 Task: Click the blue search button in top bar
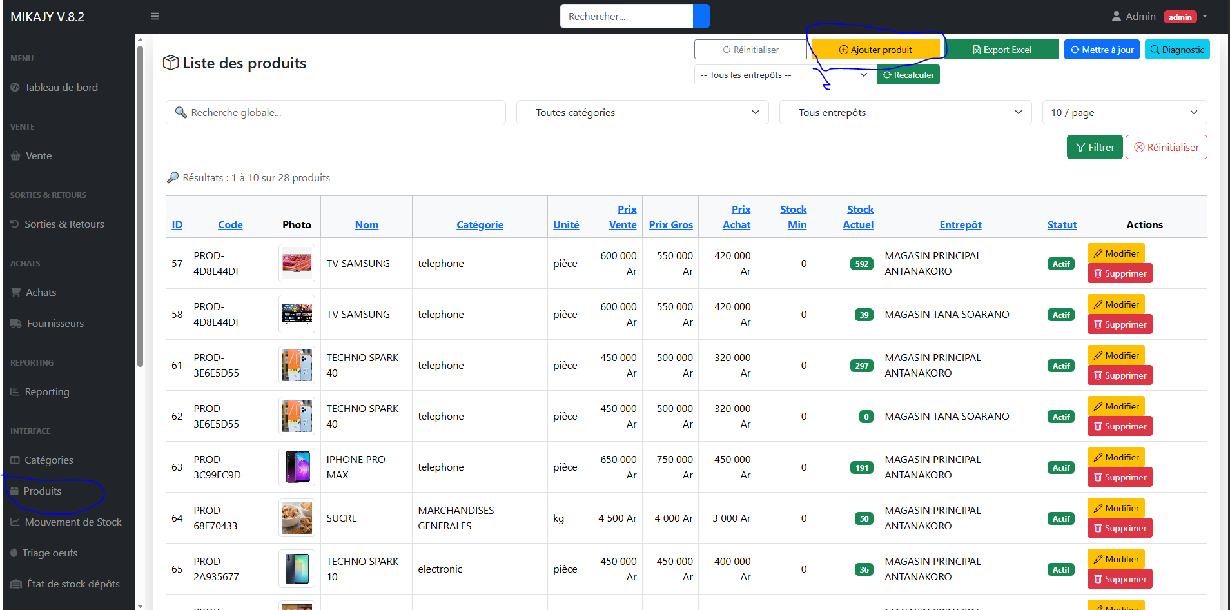click(x=701, y=16)
